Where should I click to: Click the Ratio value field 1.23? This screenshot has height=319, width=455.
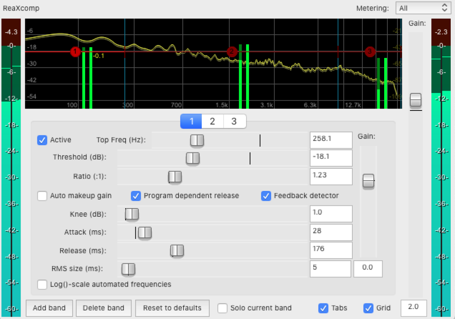[331, 177]
